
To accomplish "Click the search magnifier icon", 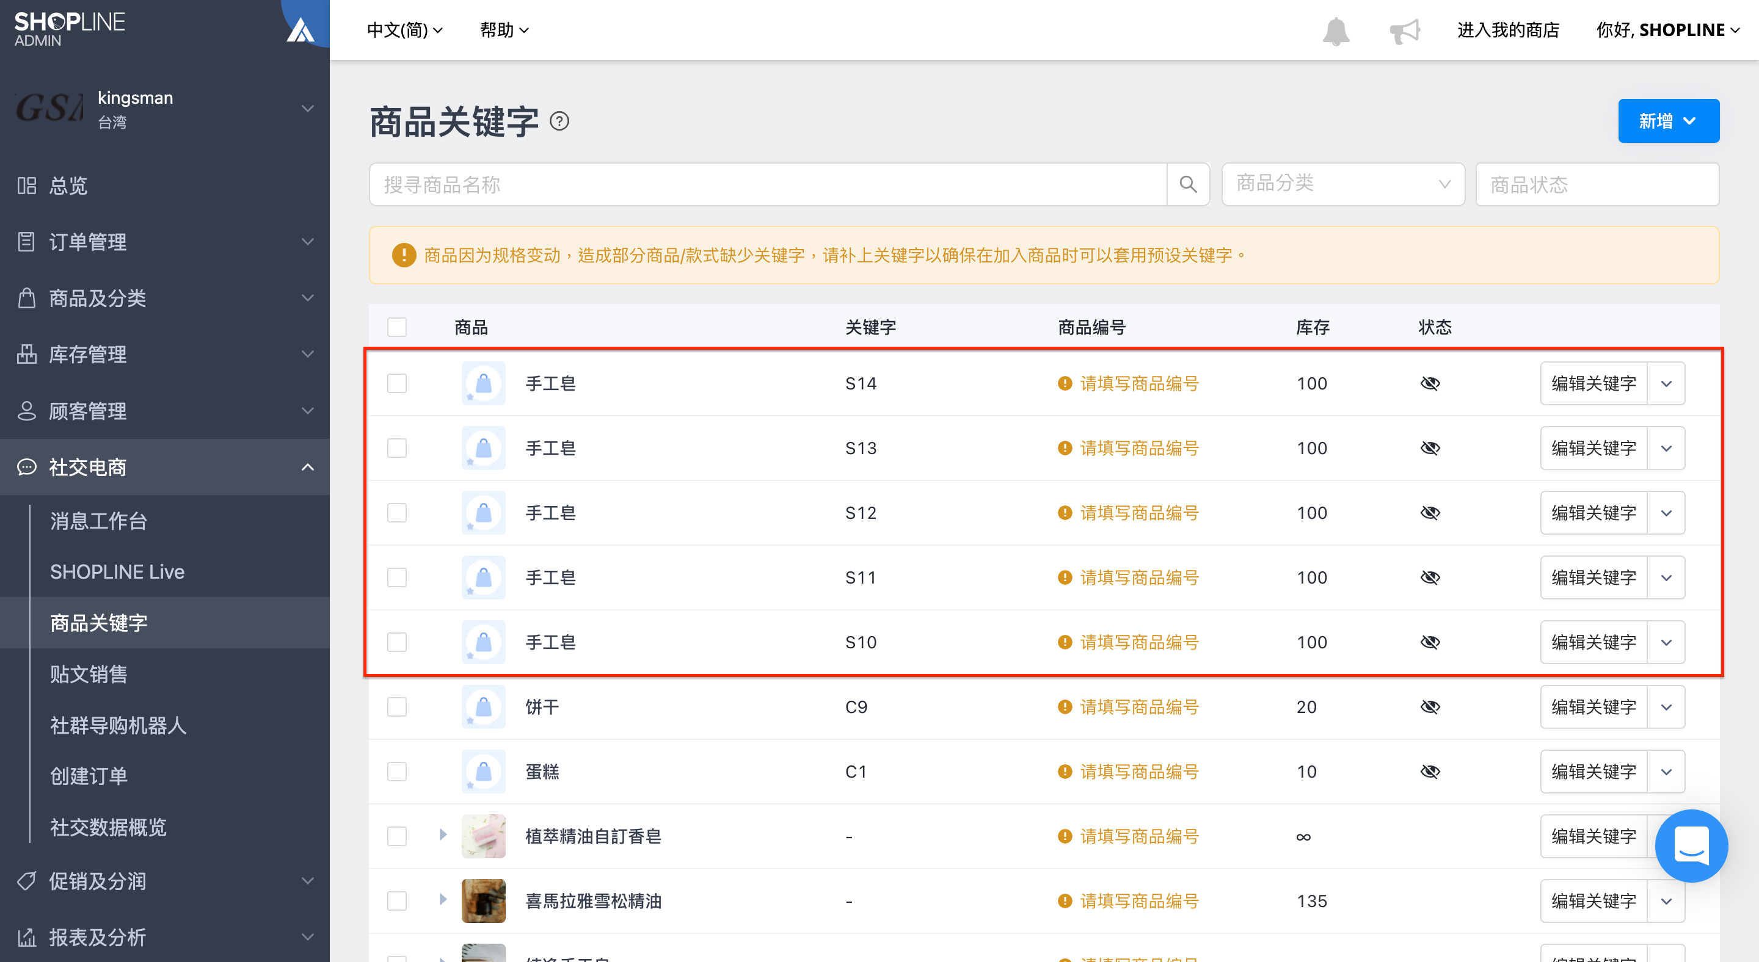I will click(x=1188, y=184).
